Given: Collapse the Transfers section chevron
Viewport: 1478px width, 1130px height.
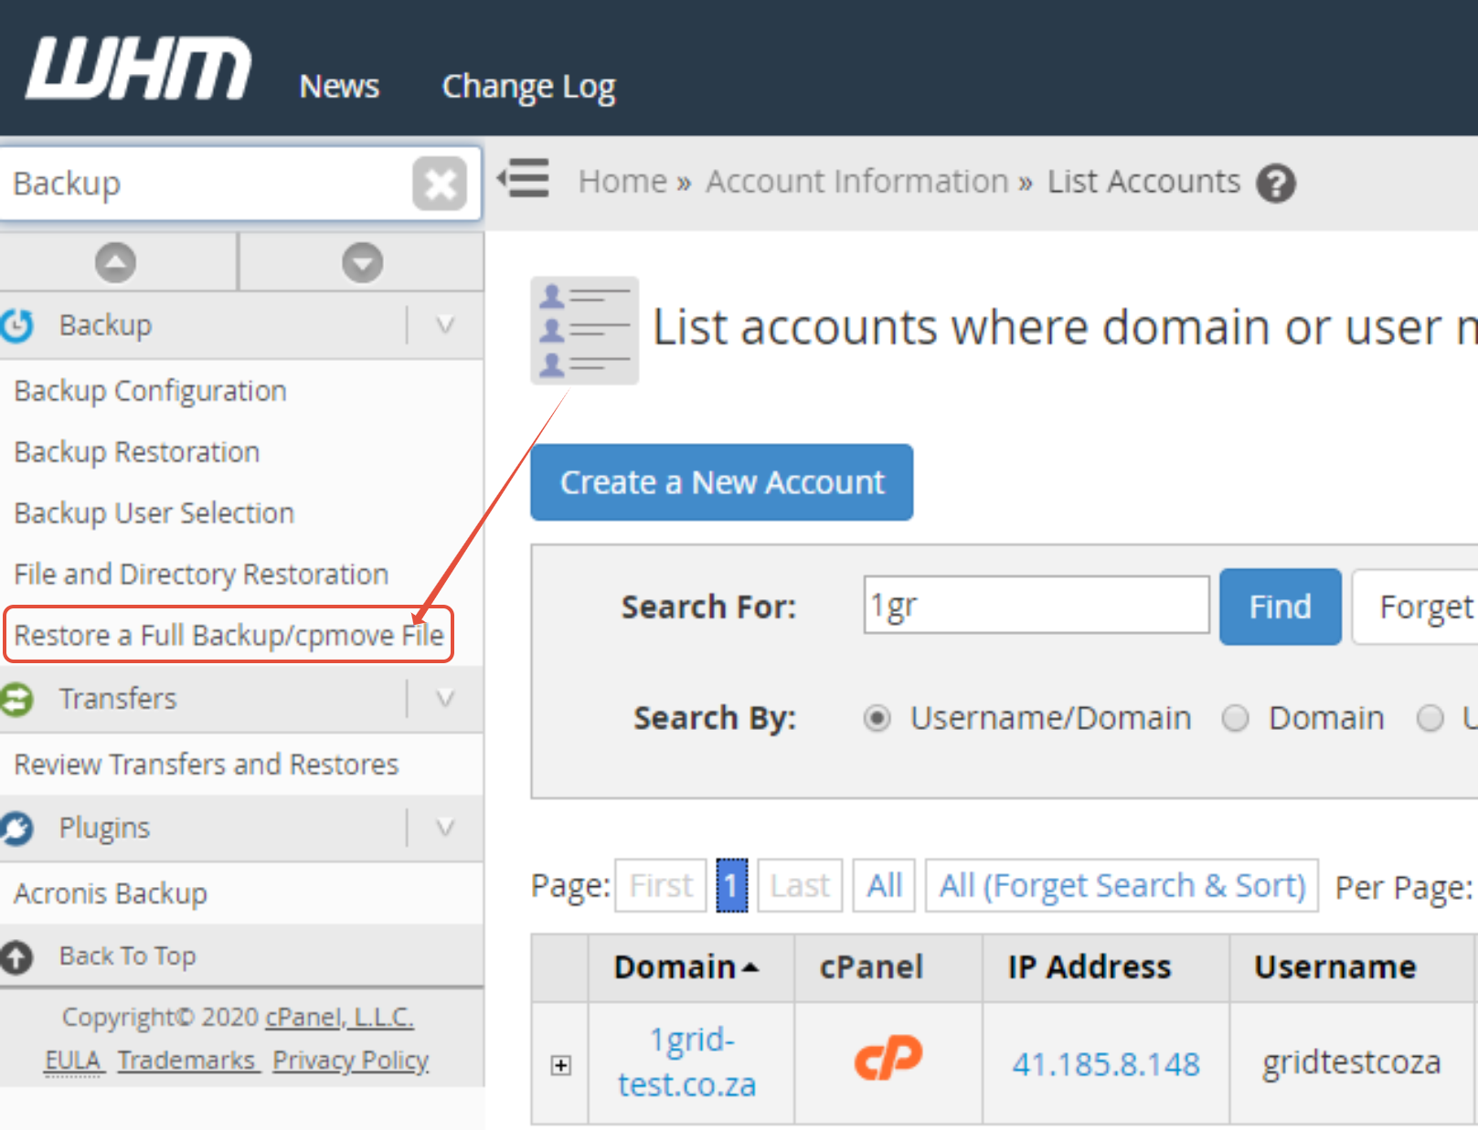Looking at the screenshot, I should pyautogui.click(x=445, y=699).
